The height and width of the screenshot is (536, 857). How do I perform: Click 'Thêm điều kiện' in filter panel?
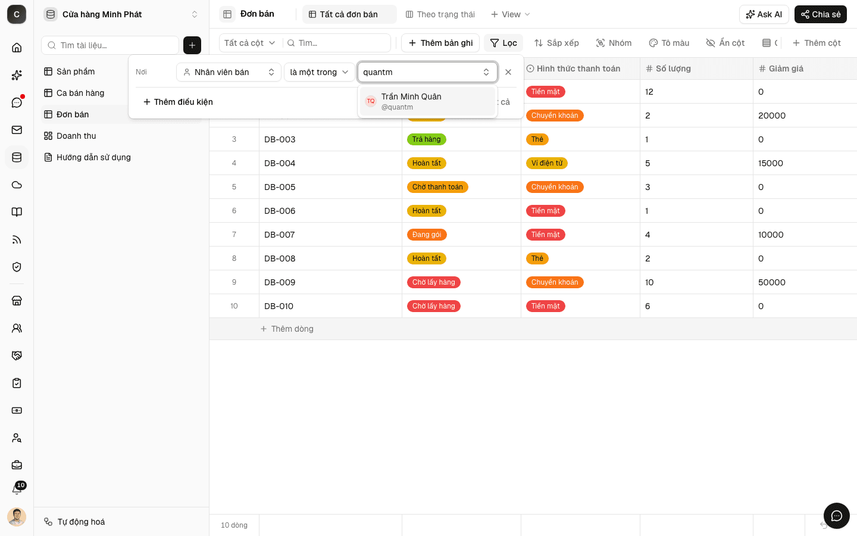pos(178,102)
